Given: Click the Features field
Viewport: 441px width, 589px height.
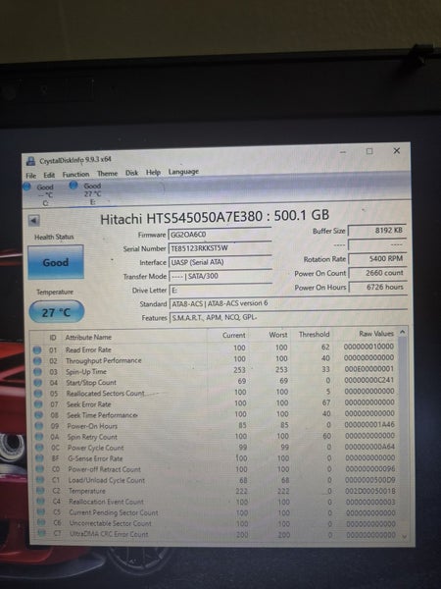Looking at the screenshot, I should [288, 317].
